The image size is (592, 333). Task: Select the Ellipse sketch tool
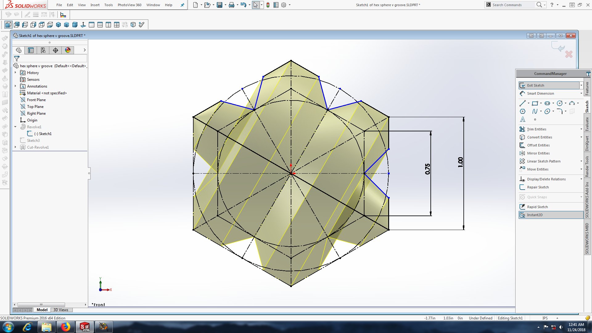pyautogui.click(x=547, y=111)
